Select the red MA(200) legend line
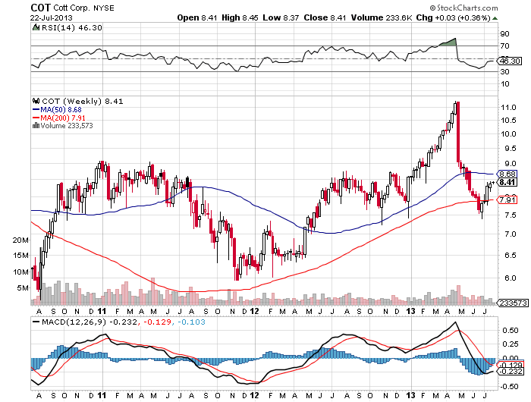This screenshot has height=402, width=531. click(36, 118)
